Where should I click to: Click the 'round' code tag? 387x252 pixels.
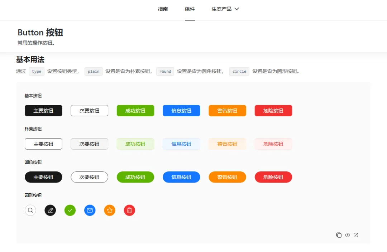pos(165,72)
